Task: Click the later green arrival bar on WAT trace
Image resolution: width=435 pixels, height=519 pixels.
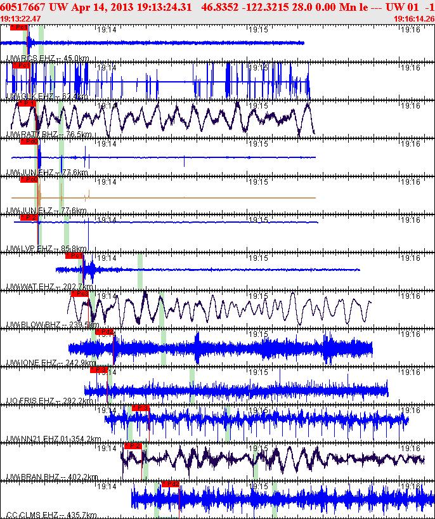Action: tap(140, 272)
